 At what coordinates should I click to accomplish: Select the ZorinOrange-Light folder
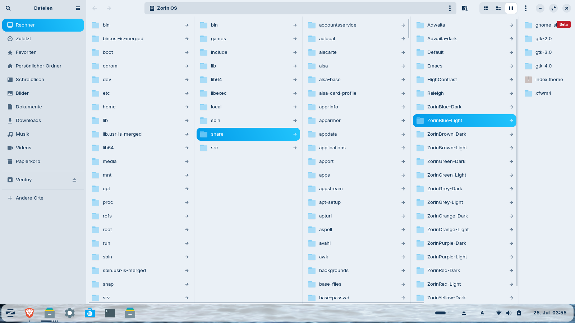465,230
